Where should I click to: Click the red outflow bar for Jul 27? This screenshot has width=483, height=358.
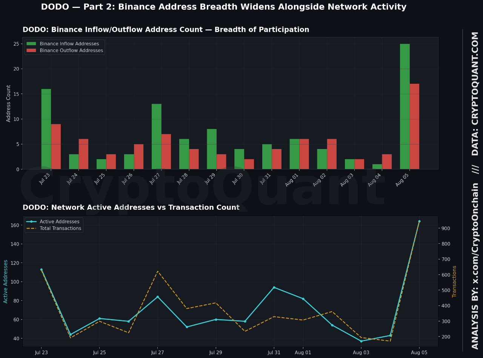coord(166,152)
